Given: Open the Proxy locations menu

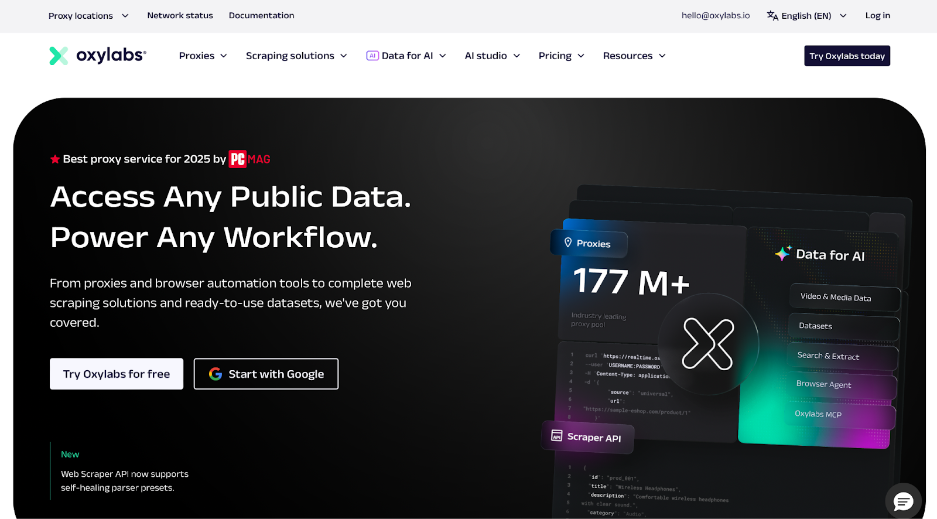Looking at the screenshot, I should point(88,16).
